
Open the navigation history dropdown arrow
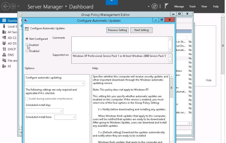(18, 6)
